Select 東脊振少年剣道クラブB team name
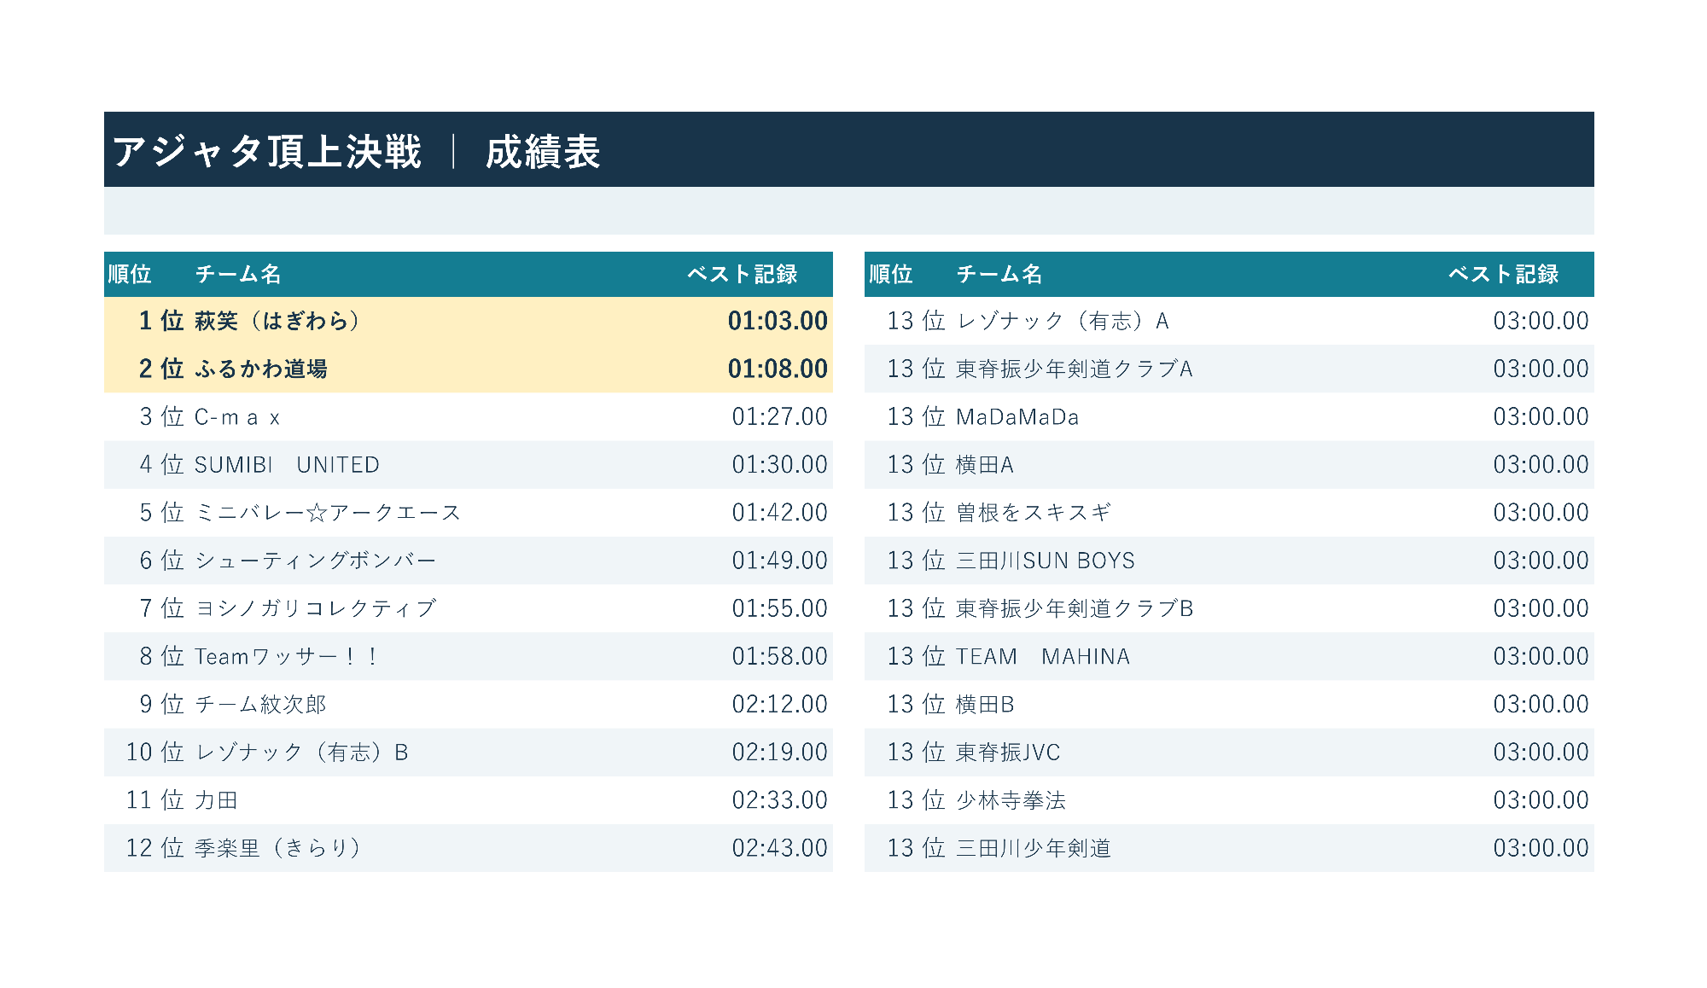Image resolution: width=1707 pixels, height=988 pixels. 1075,608
